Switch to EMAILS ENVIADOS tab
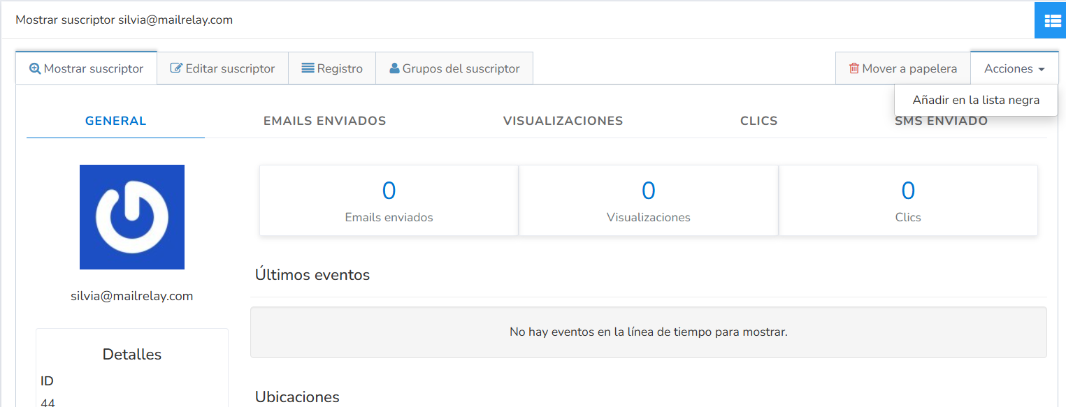Screen dimensions: 1066x407 [x=324, y=121]
